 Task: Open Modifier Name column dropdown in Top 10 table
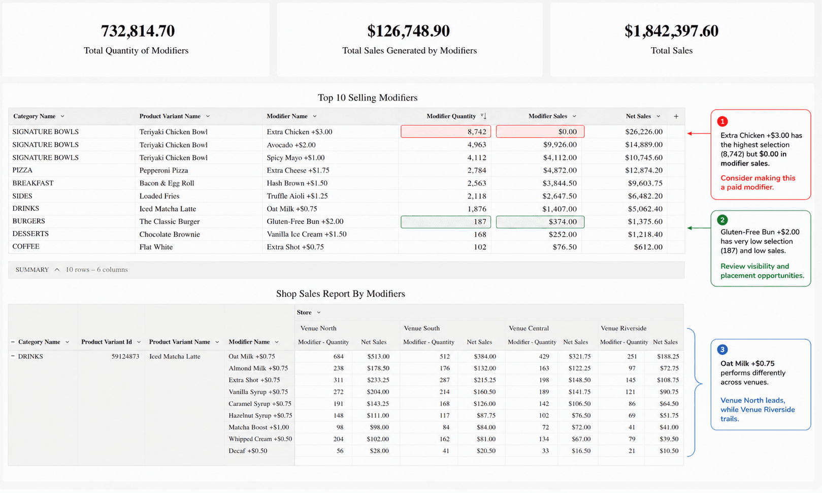(315, 116)
